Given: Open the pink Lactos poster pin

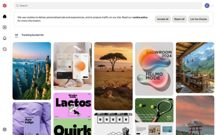Looking at the screenshot, I should [73, 105].
